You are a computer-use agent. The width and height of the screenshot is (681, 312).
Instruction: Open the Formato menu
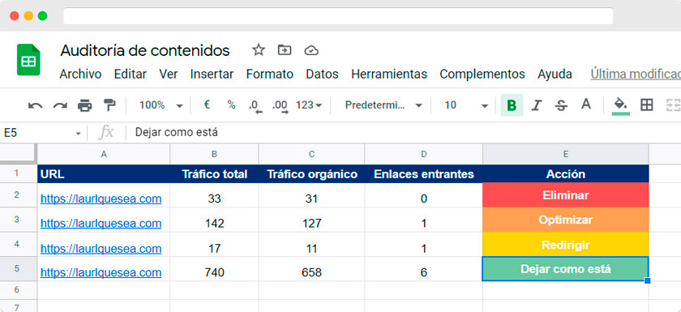[270, 75]
